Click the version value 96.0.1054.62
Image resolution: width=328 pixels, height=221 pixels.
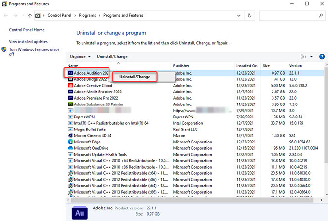[300, 142]
